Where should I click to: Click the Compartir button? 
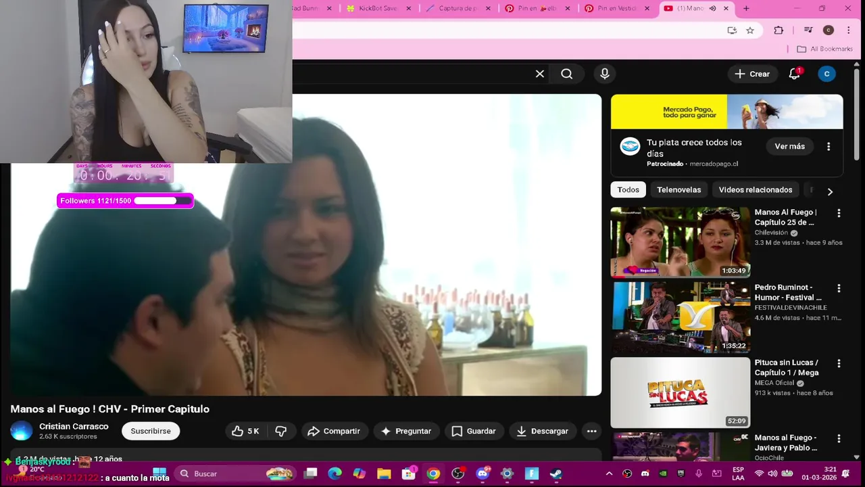(334, 431)
